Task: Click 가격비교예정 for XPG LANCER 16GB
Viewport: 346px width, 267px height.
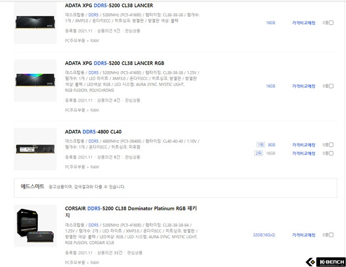Action: (x=304, y=23)
